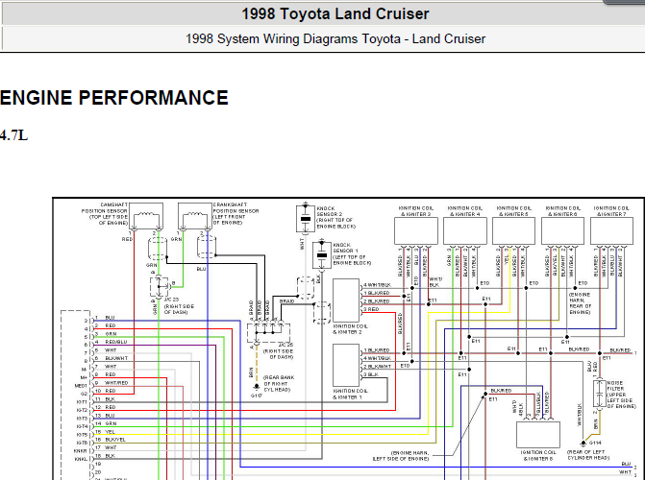Click connector pin label '18 BLK'
645x480 pixels.
[106, 456]
